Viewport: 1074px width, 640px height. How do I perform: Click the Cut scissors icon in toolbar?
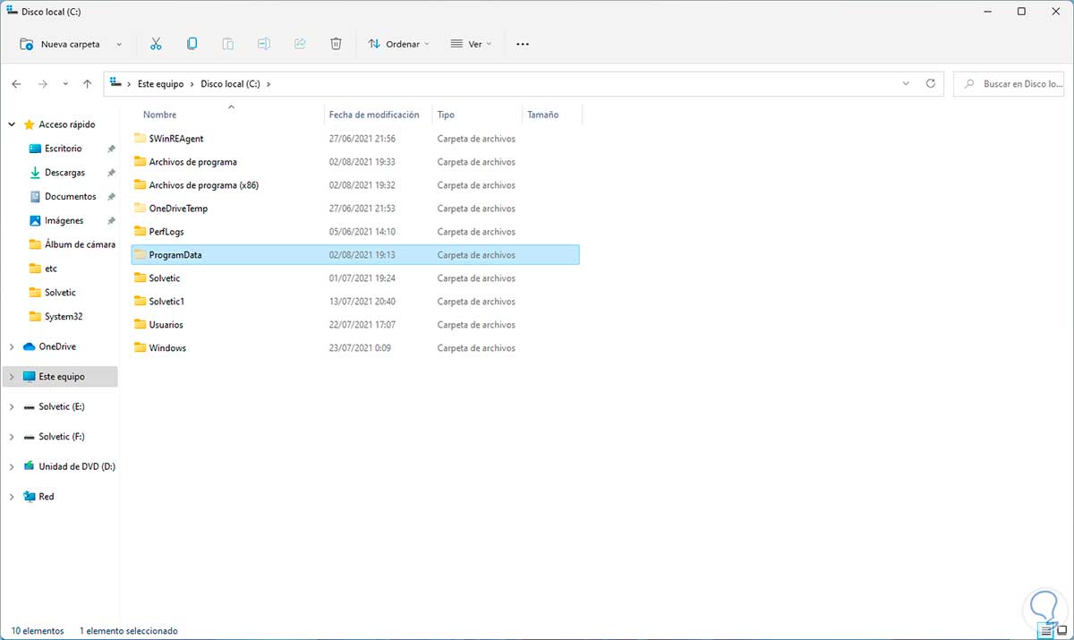156,44
